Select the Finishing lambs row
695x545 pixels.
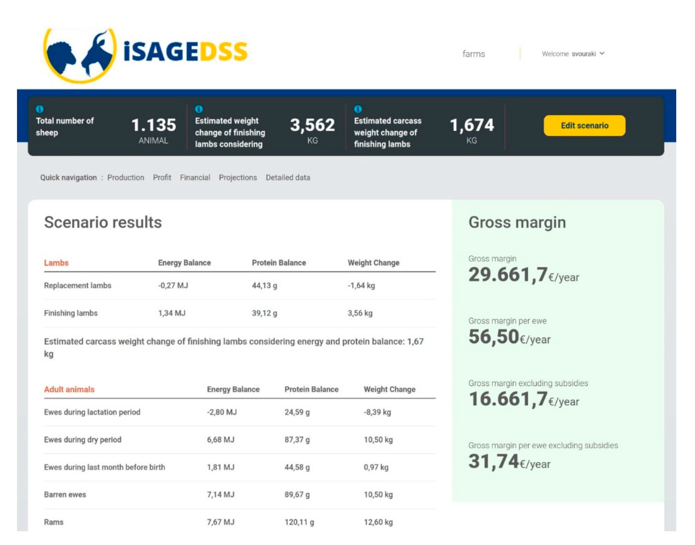point(71,313)
